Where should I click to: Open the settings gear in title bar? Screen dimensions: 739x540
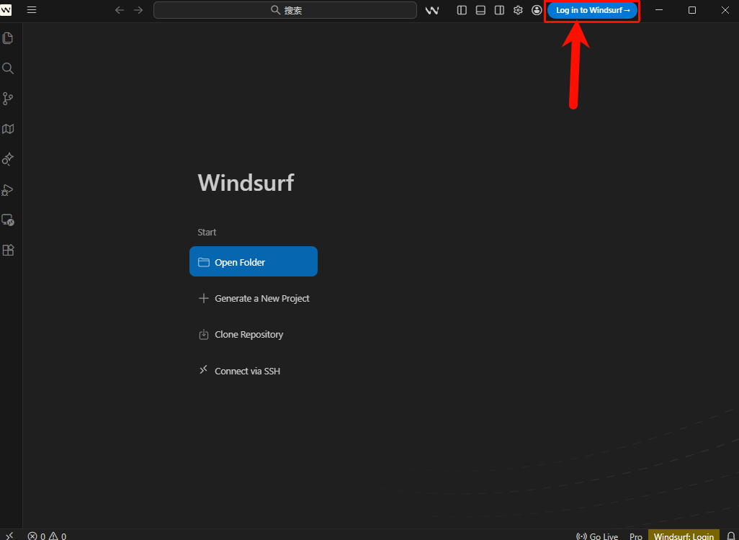(x=518, y=10)
